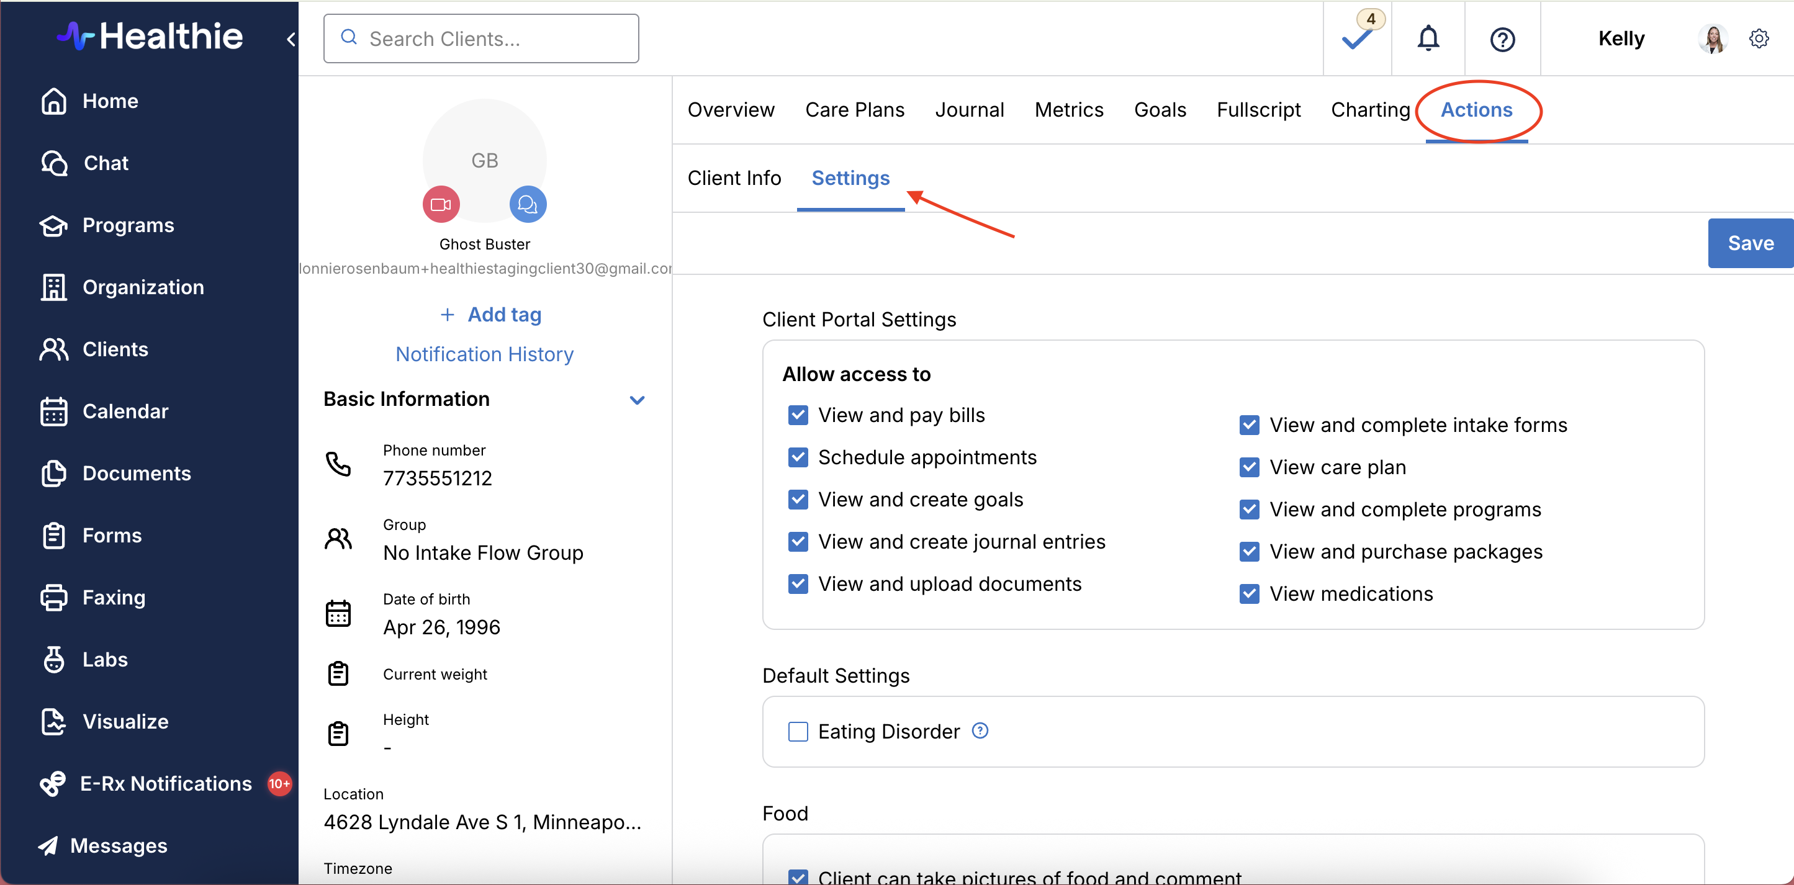
Task: Open E-Rx Notifications in the sidebar
Action: (166, 783)
